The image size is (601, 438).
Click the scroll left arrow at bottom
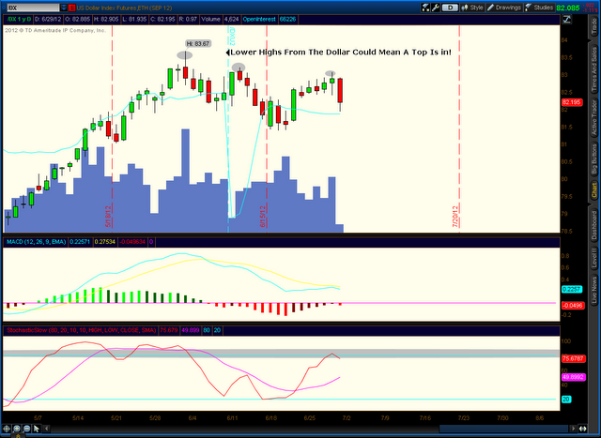tap(46, 429)
